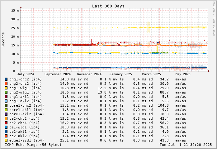Click the core1-akl1 legend swatch
Image resolution: width=217 pixels, height=149 pixels.
click(6, 110)
